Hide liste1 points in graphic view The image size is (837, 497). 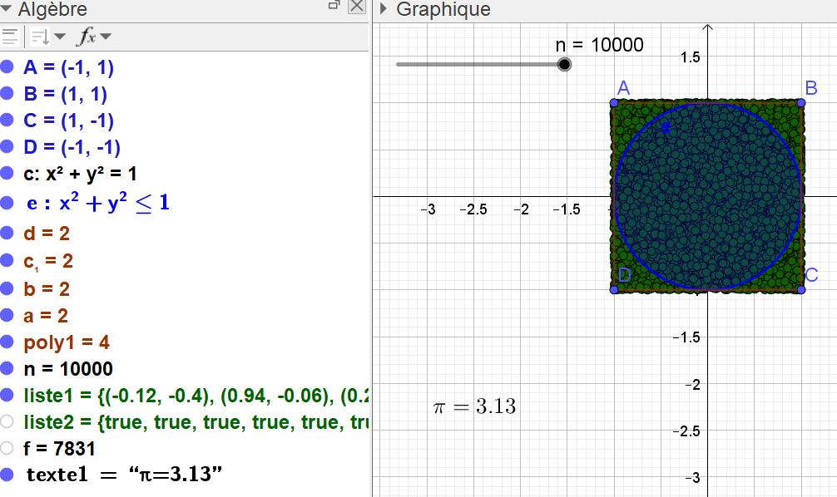(x=7, y=395)
